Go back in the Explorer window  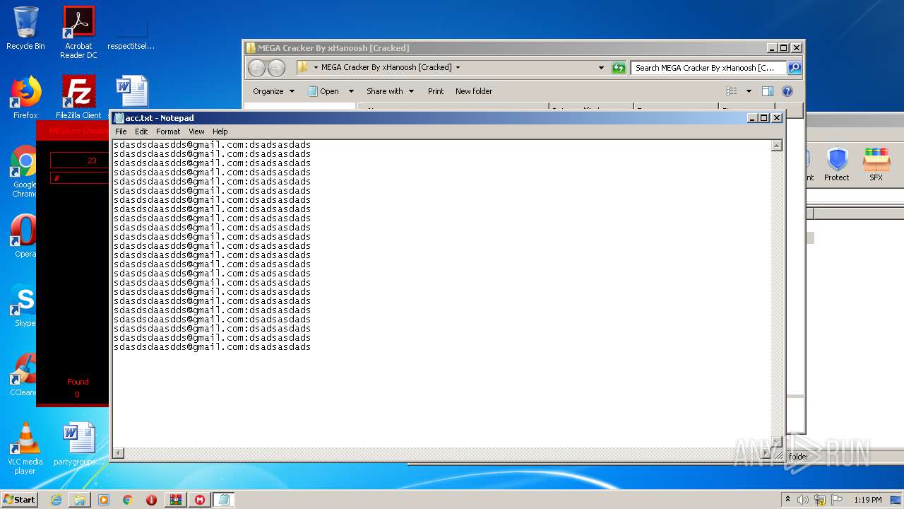click(x=256, y=68)
